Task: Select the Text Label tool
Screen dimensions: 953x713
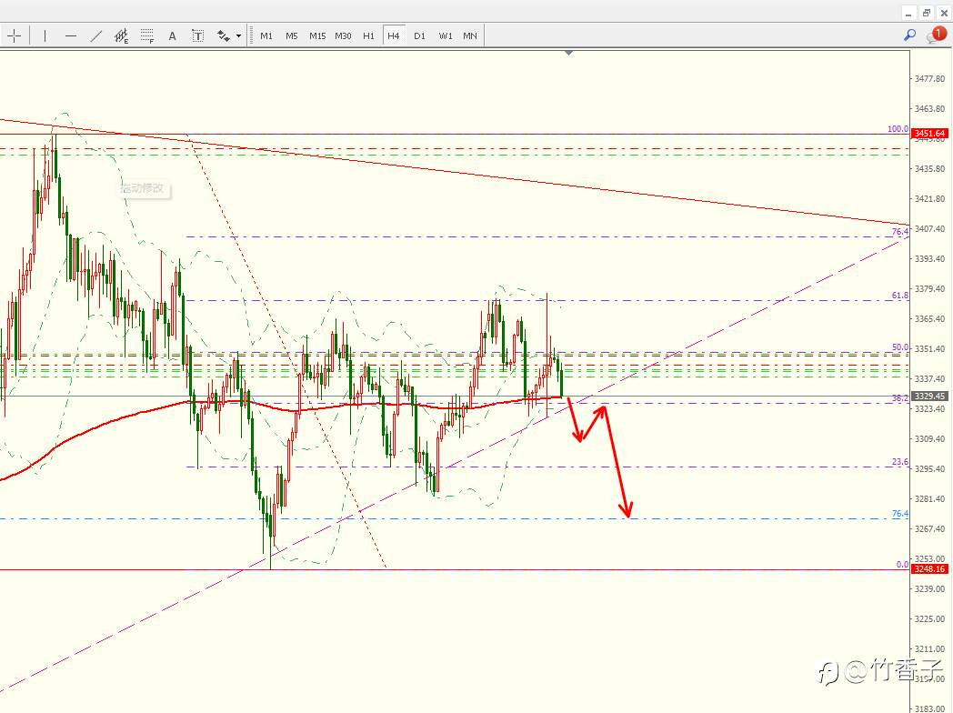Action: pyautogui.click(x=197, y=35)
